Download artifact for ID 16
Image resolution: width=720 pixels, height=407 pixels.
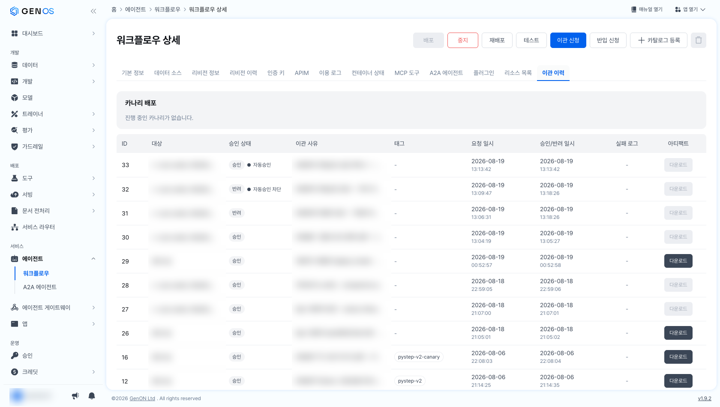point(678,357)
